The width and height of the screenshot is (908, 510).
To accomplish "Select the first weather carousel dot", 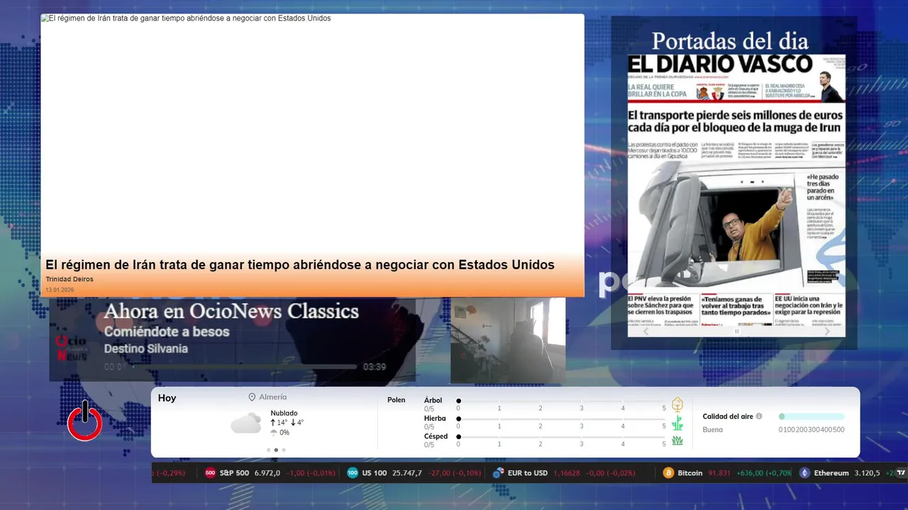I will (268, 450).
